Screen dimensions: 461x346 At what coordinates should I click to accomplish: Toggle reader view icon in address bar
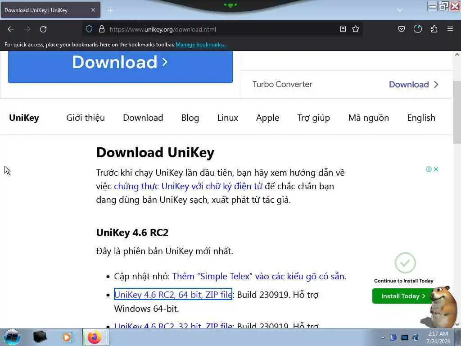click(x=343, y=29)
